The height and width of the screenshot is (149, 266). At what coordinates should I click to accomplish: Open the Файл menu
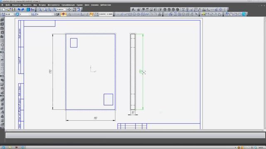click(x=7, y=5)
